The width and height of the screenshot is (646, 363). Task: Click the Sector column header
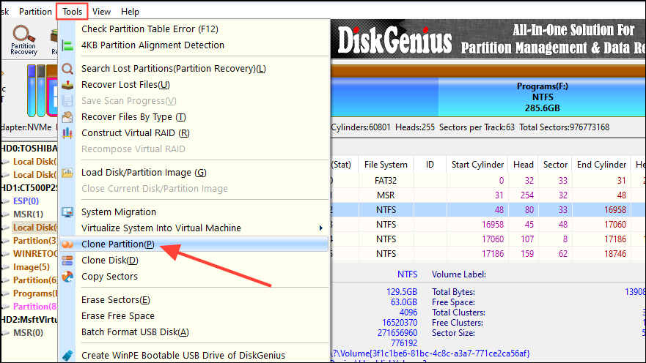click(555, 165)
